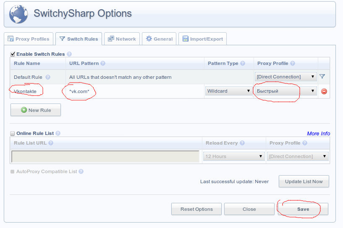
Task: Open the More Info link
Action: point(318,133)
